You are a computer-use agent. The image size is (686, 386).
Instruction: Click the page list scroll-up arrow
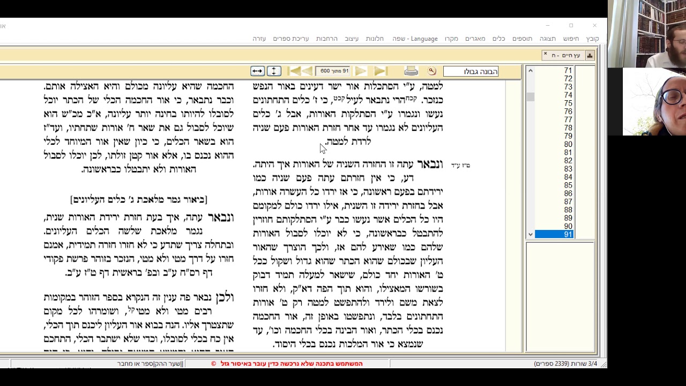point(530,70)
